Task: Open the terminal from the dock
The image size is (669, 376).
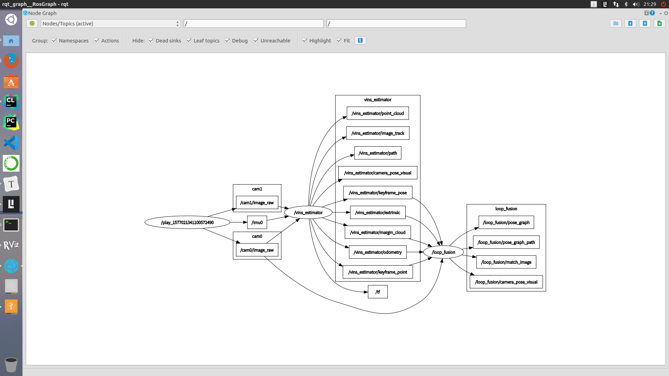Action: coord(11,225)
